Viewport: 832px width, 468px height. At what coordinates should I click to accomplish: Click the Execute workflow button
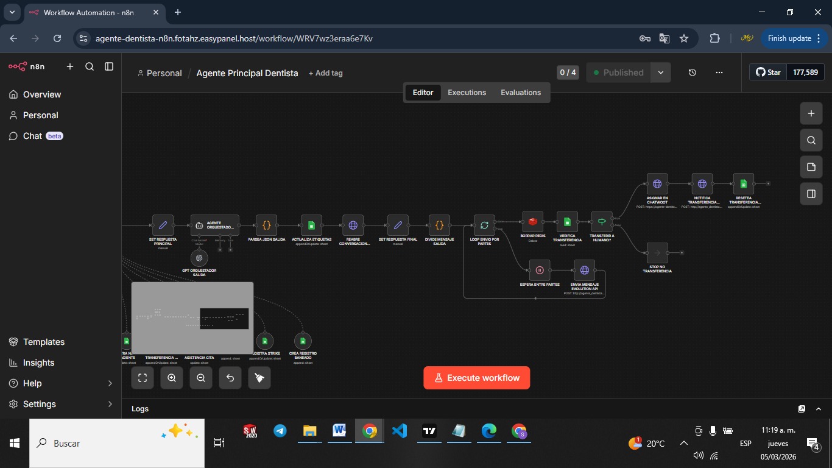coord(476,378)
